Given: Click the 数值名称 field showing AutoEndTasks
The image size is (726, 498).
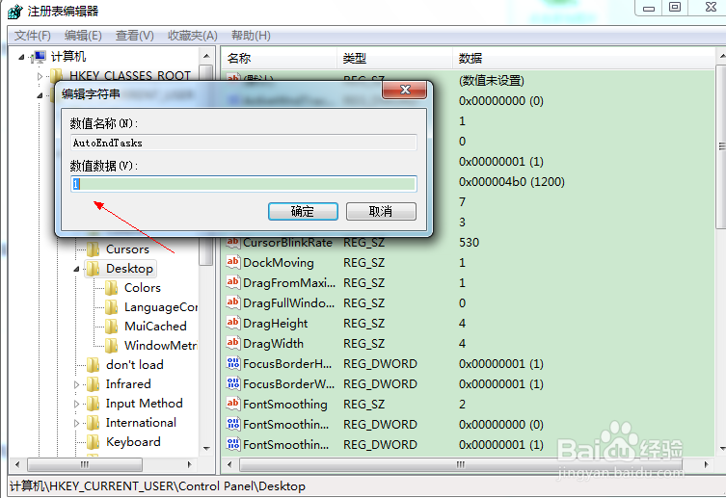Looking at the screenshot, I should click(244, 143).
